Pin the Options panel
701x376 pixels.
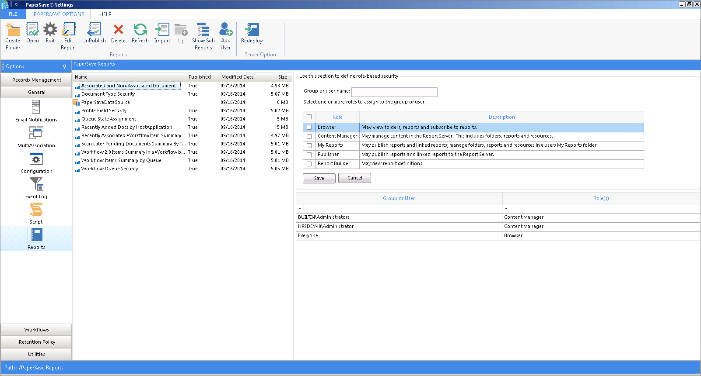point(64,66)
